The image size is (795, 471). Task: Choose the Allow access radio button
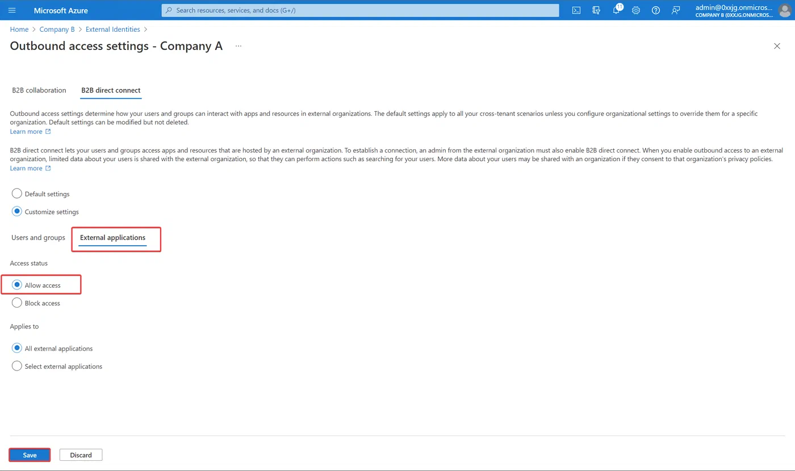17,285
